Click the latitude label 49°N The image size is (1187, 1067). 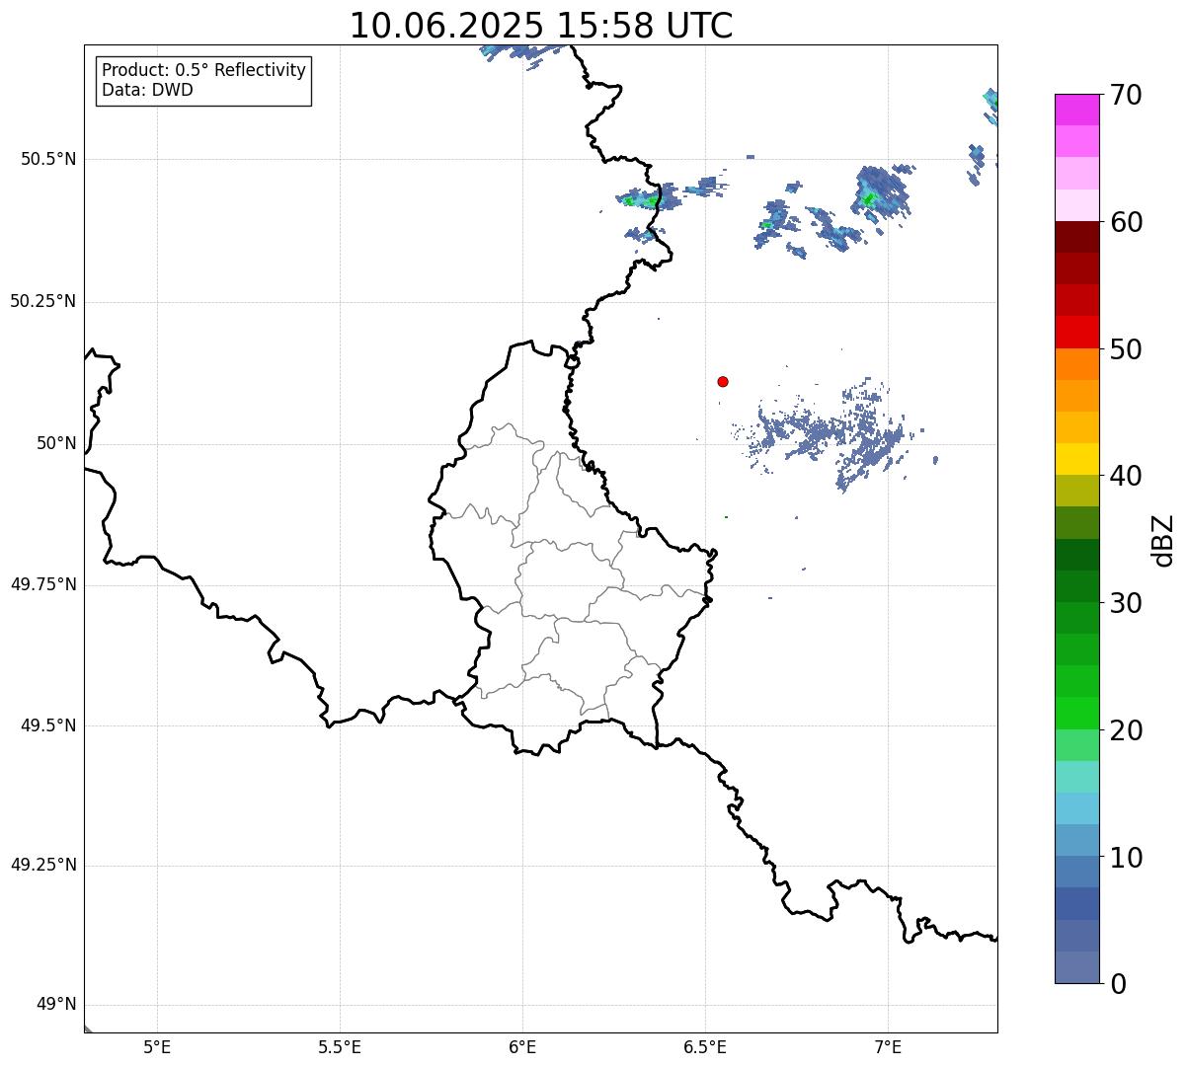coord(56,1005)
